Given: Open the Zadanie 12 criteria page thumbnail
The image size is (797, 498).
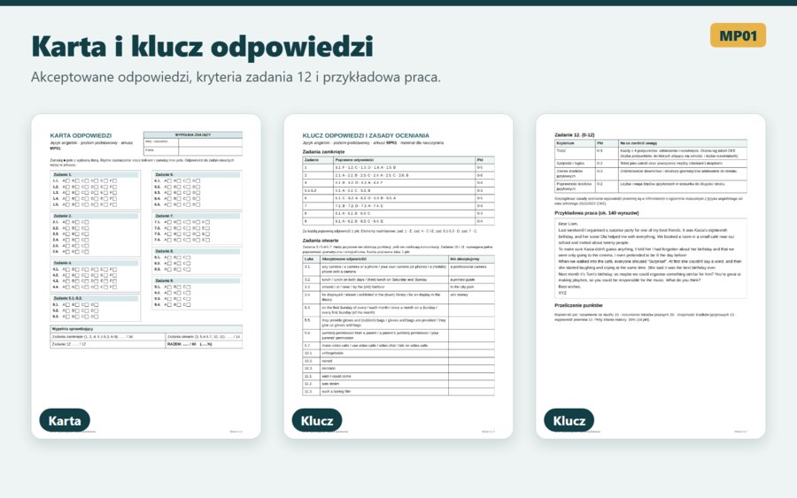Looking at the screenshot, I should [x=651, y=276].
